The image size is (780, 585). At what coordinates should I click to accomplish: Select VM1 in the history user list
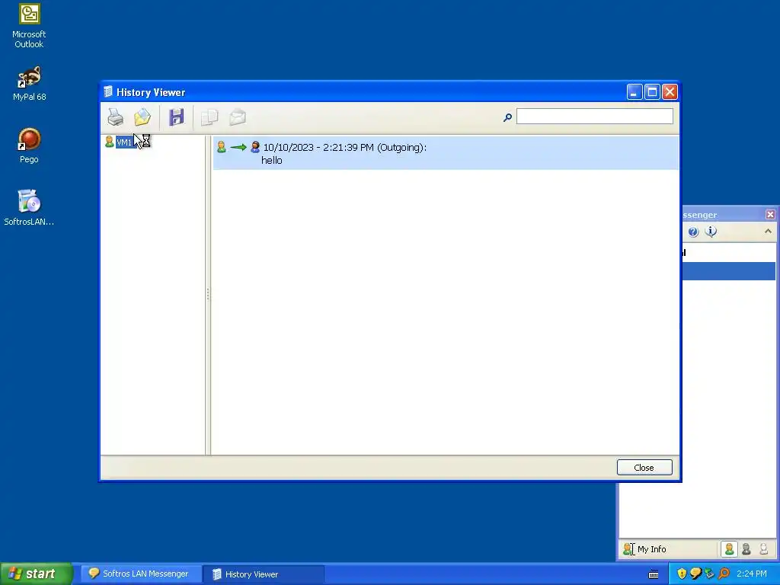pos(124,142)
